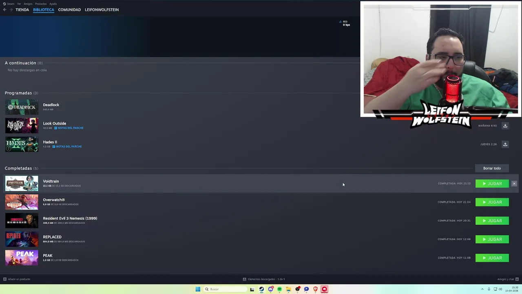Open File Explorer from the taskbar
This screenshot has width=522, height=294.
[288, 289]
